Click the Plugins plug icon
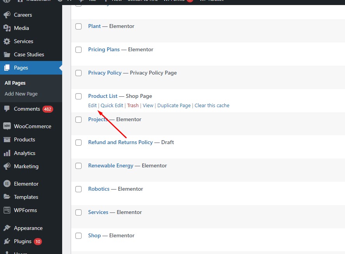345x254 pixels. (7, 241)
